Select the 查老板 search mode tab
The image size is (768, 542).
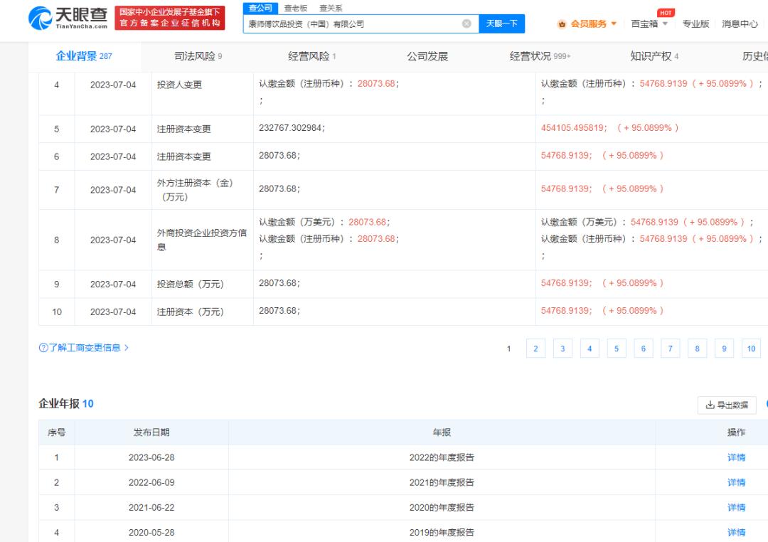pyautogui.click(x=296, y=8)
